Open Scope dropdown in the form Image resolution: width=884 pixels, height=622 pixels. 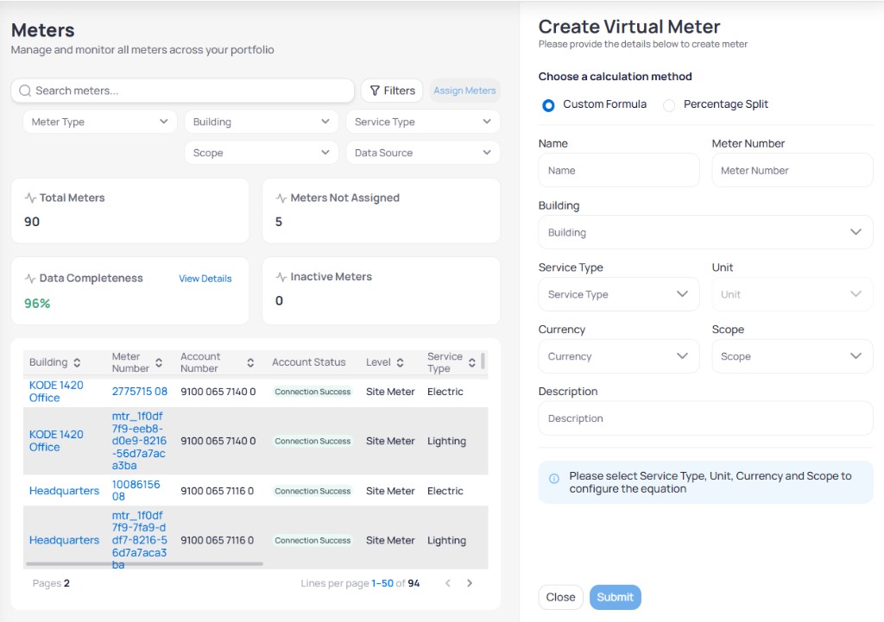click(792, 356)
